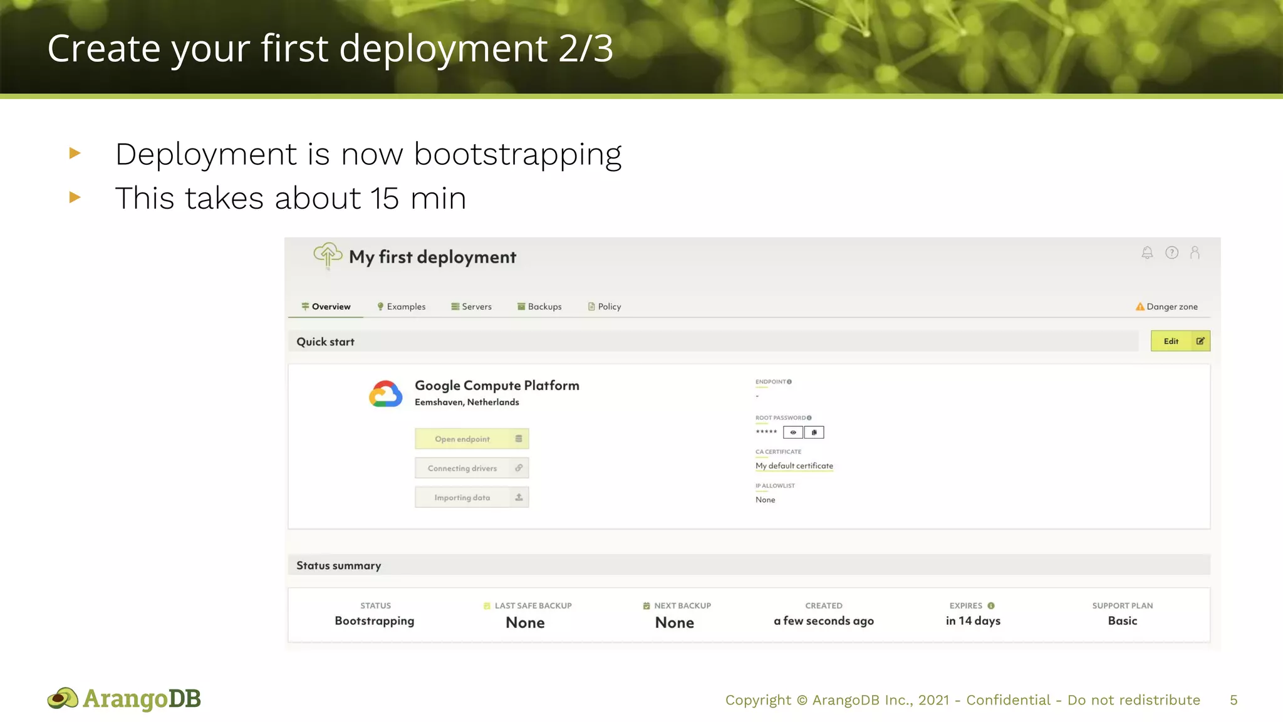
Task: Click the IP ALLOWLIST None value
Action: pos(765,500)
